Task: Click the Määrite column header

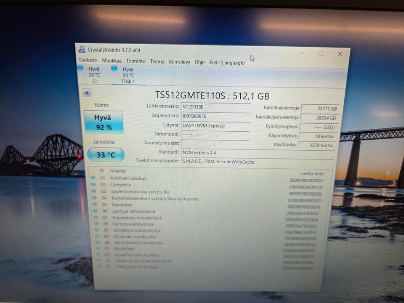Action: (x=118, y=171)
